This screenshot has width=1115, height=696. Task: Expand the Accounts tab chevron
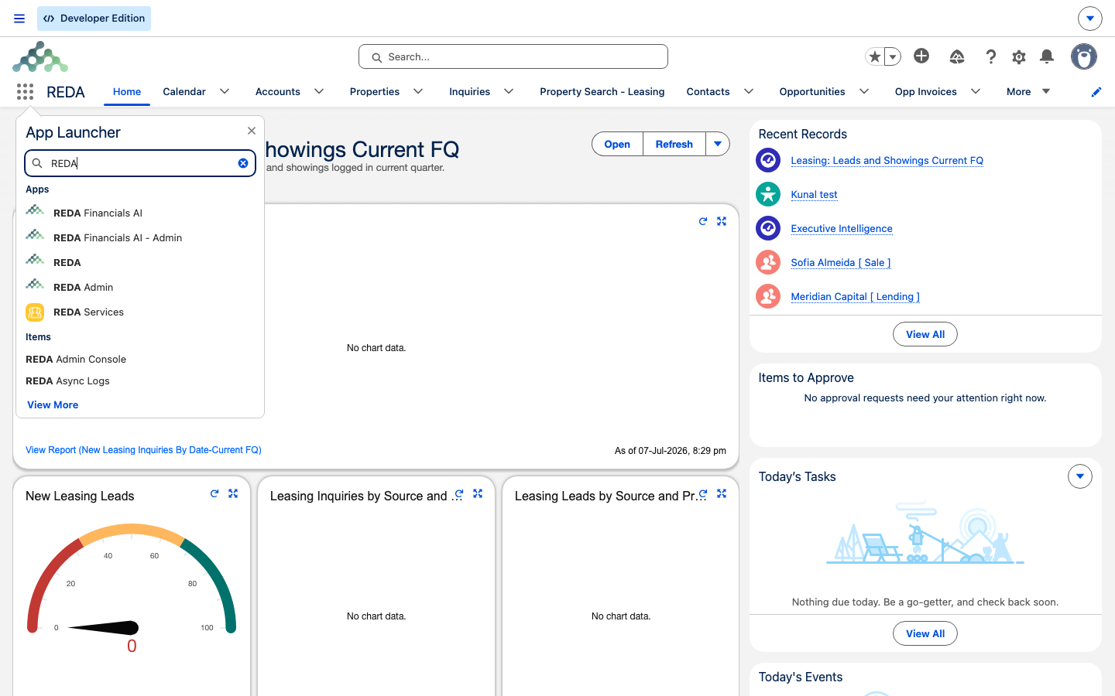click(x=319, y=91)
